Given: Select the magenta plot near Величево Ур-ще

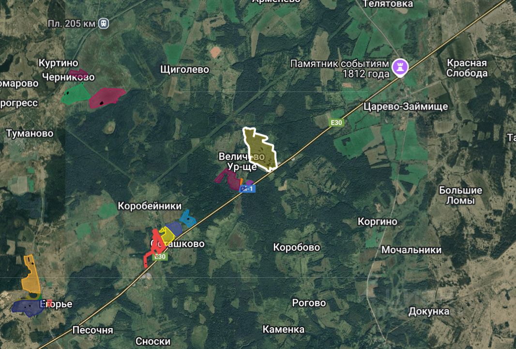Looking at the screenshot, I should pyautogui.click(x=228, y=180).
